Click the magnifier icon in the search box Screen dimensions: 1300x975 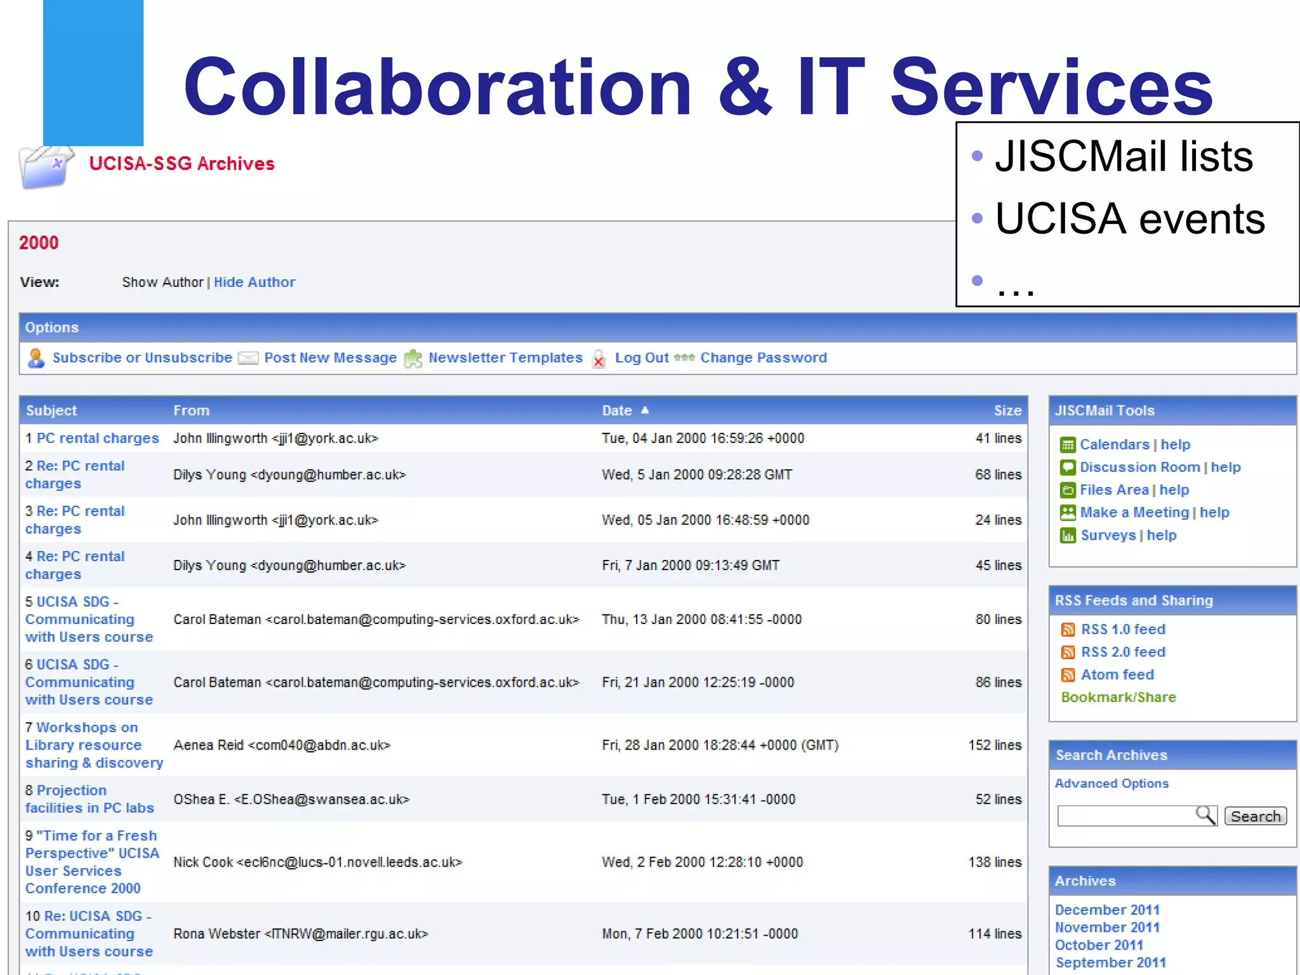coord(1205,815)
